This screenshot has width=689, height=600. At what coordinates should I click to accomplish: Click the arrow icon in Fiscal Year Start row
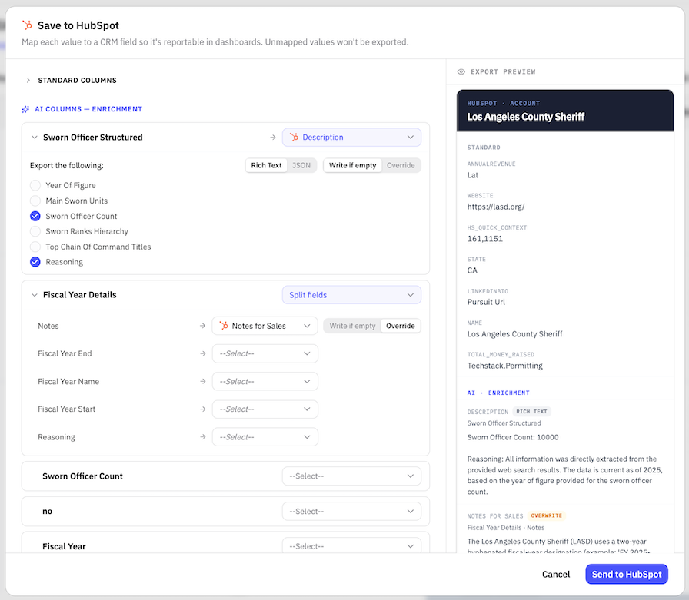(x=202, y=409)
